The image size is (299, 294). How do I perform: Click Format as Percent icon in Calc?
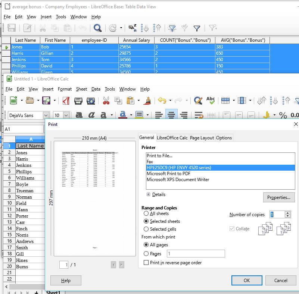283,115
